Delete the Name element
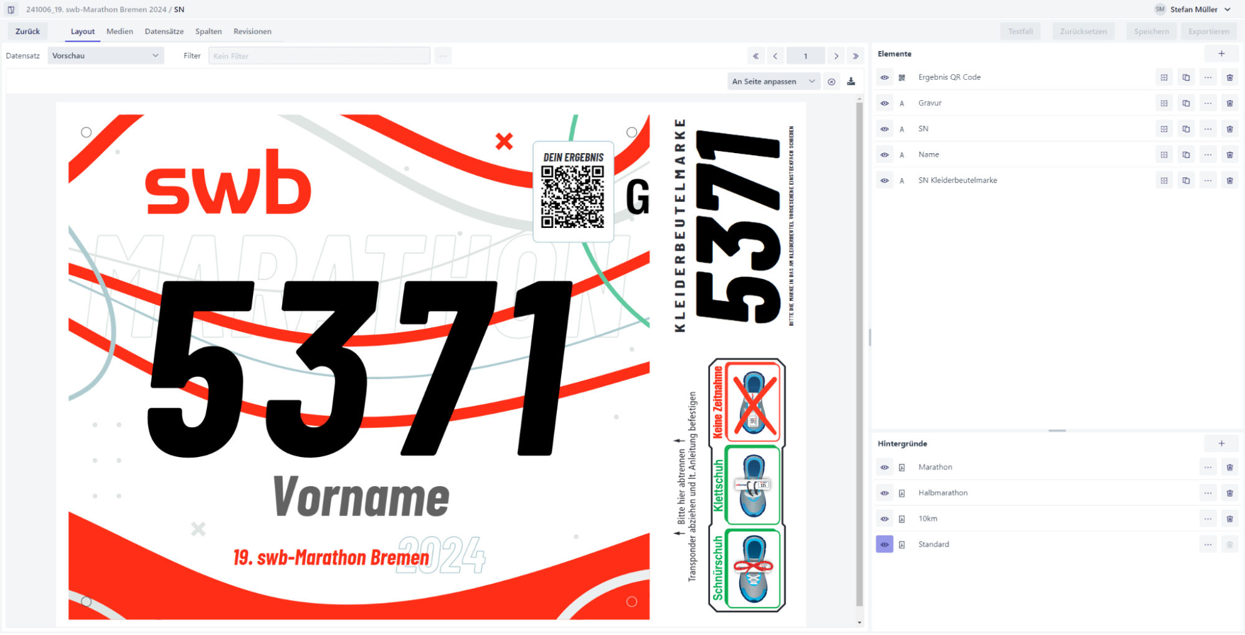The image size is (1245, 635). click(1229, 155)
